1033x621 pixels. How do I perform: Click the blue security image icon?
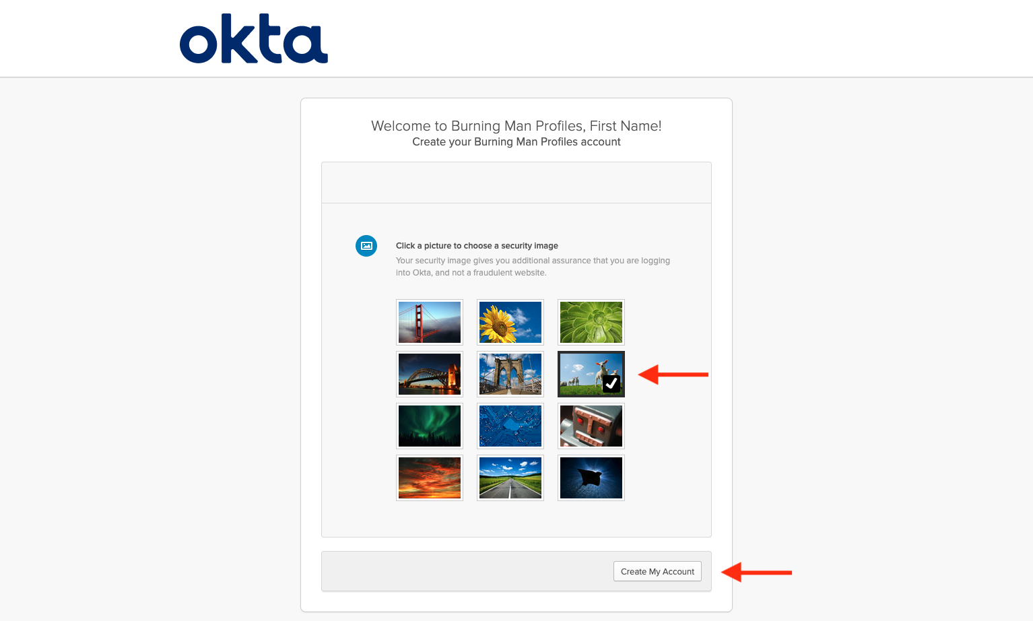[366, 246]
